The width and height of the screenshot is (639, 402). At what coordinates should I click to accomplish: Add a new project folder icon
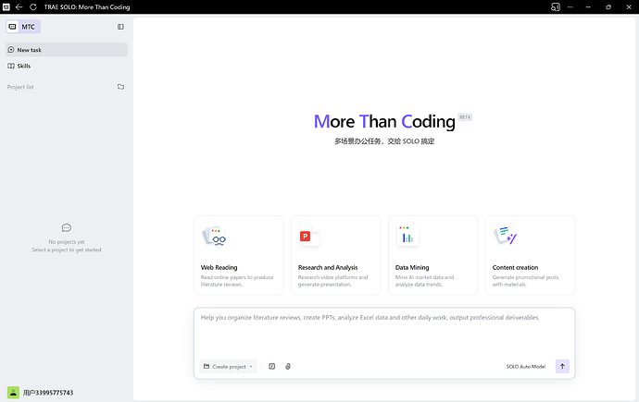click(x=120, y=87)
